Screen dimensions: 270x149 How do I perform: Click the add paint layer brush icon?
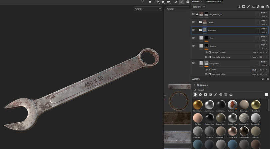[248, 7]
